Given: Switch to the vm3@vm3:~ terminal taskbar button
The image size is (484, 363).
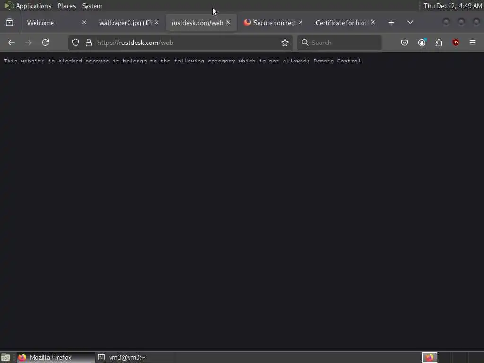Looking at the screenshot, I should pos(135,357).
